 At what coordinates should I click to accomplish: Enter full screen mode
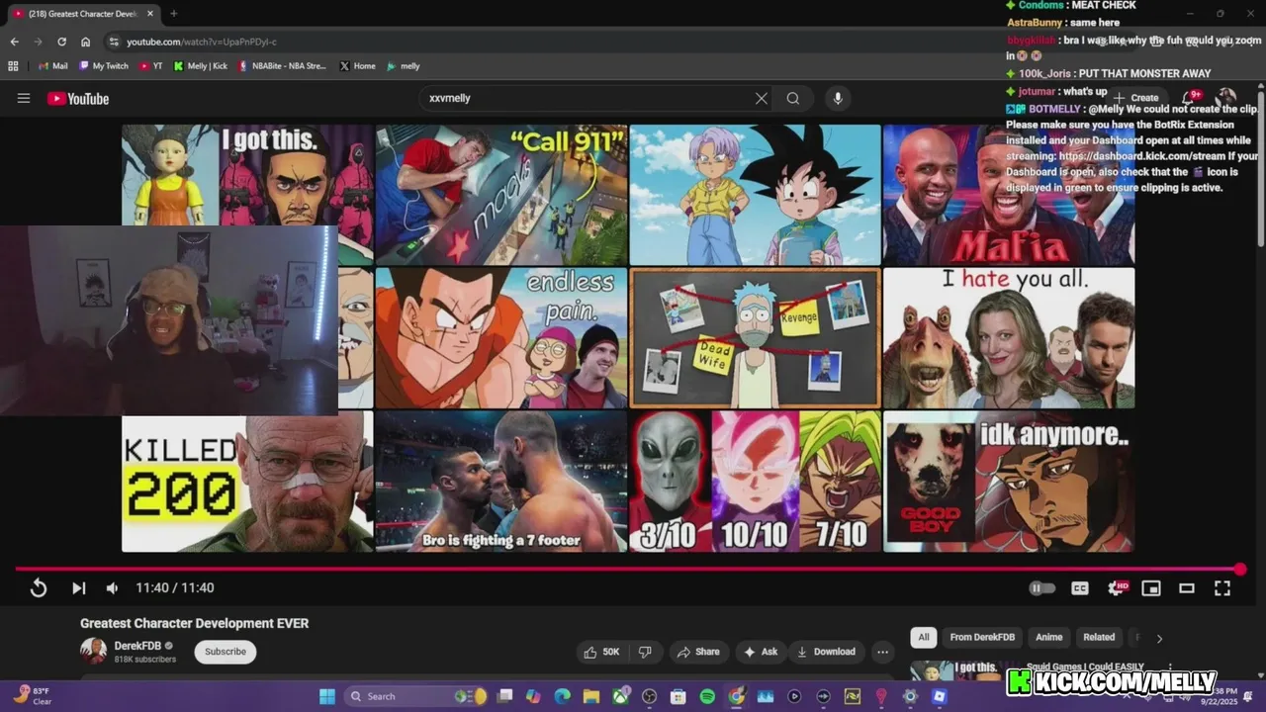[1222, 587]
